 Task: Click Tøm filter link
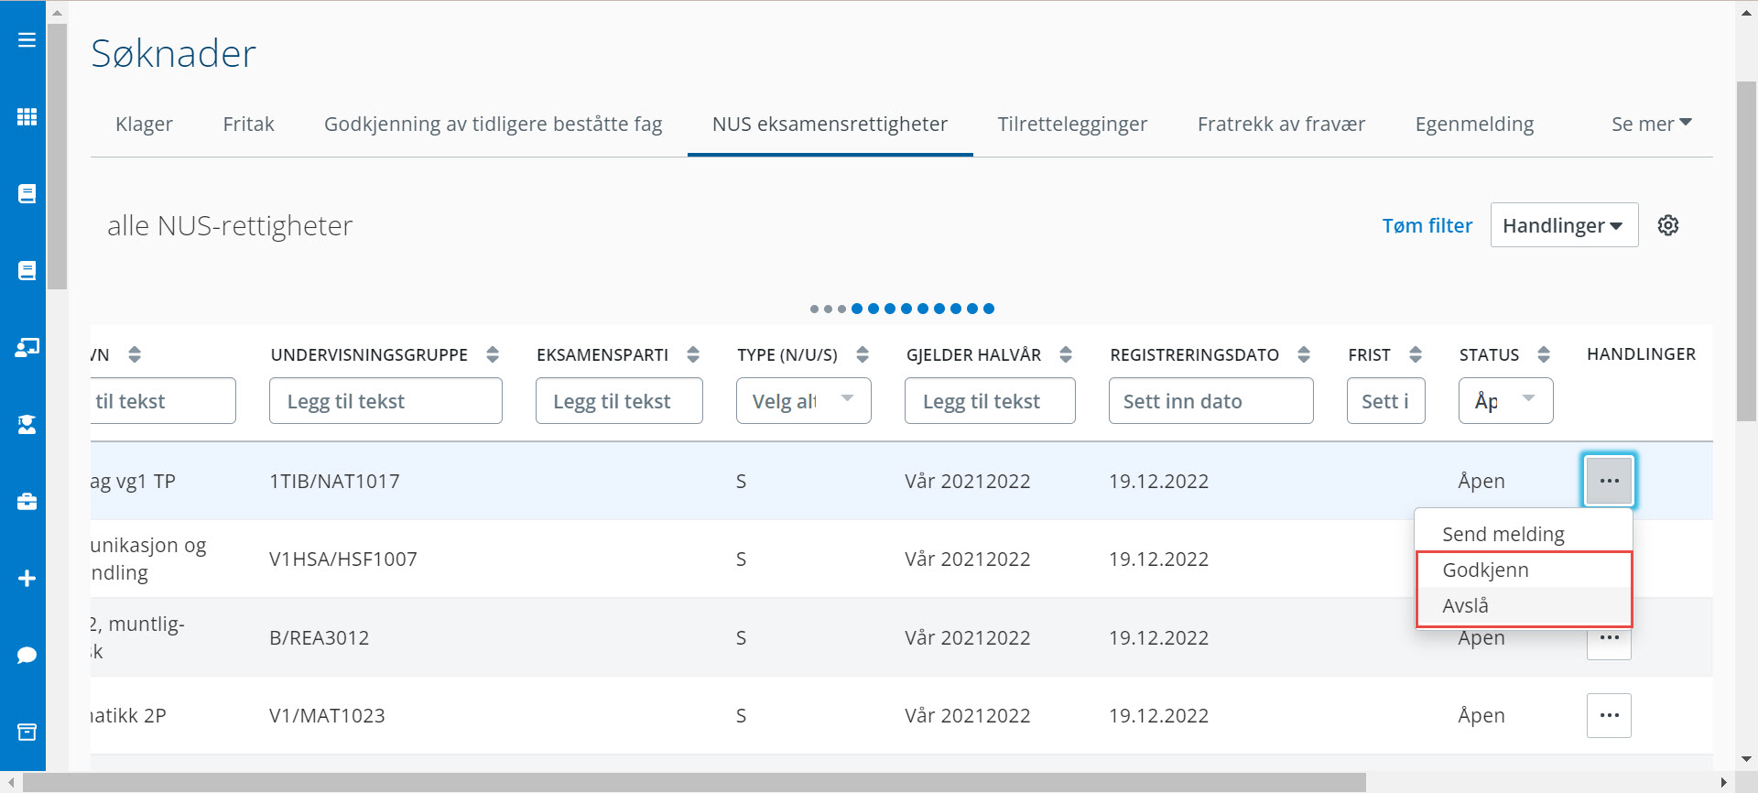point(1427,225)
